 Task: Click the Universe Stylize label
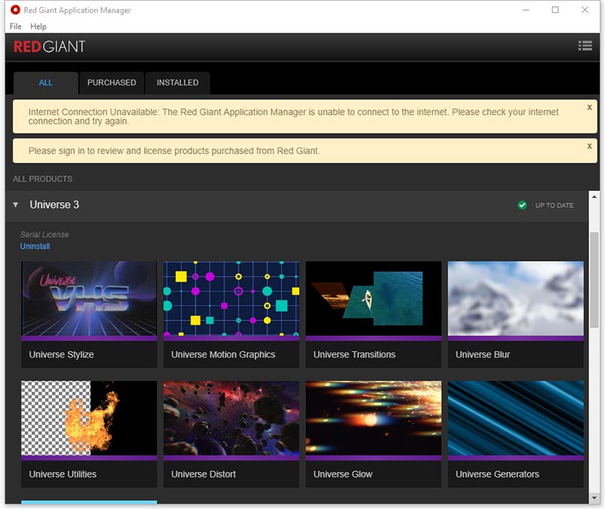pyautogui.click(x=61, y=354)
